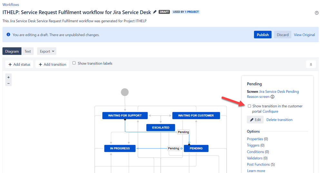The image size is (322, 173).
Task: Open Jira Service Desk Pending Reason screen link
Action: (273, 94)
